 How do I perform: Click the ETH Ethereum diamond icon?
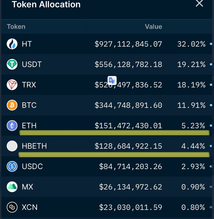point(12,126)
